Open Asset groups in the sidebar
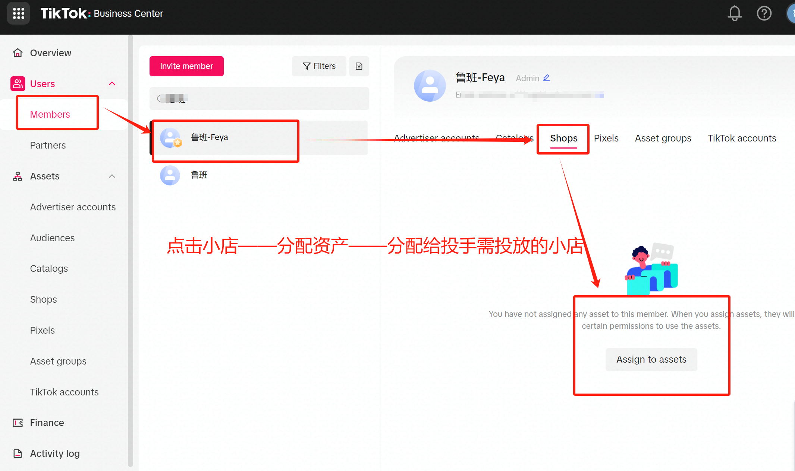This screenshot has height=471, width=795. pyautogui.click(x=58, y=361)
